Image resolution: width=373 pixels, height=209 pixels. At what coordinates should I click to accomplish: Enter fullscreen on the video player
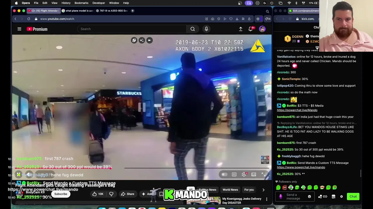click(263, 174)
